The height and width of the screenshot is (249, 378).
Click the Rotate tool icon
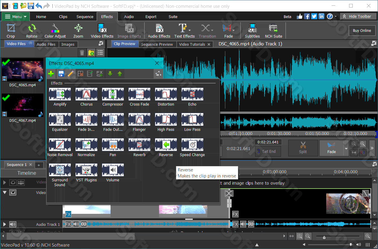point(32,31)
